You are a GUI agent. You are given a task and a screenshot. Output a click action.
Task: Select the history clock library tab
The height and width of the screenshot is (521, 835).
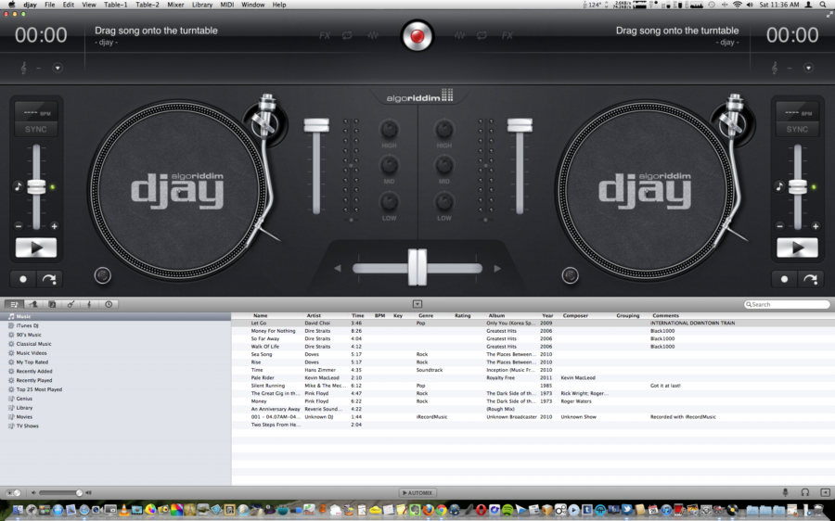(x=109, y=304)
